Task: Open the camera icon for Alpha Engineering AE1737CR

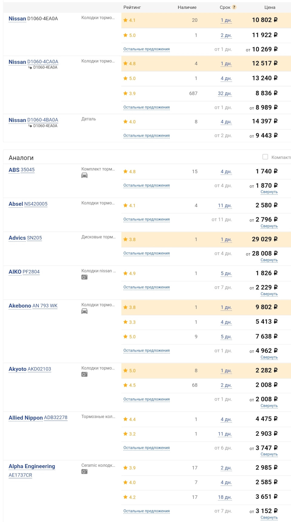Action: click(x=84, y=472)
